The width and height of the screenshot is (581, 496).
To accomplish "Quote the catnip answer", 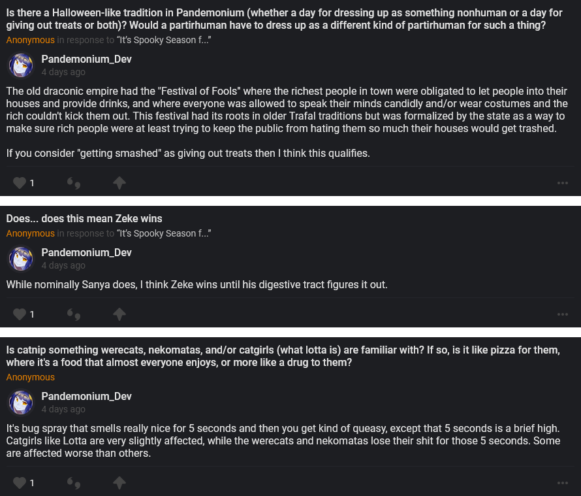I will coord(74,483).
